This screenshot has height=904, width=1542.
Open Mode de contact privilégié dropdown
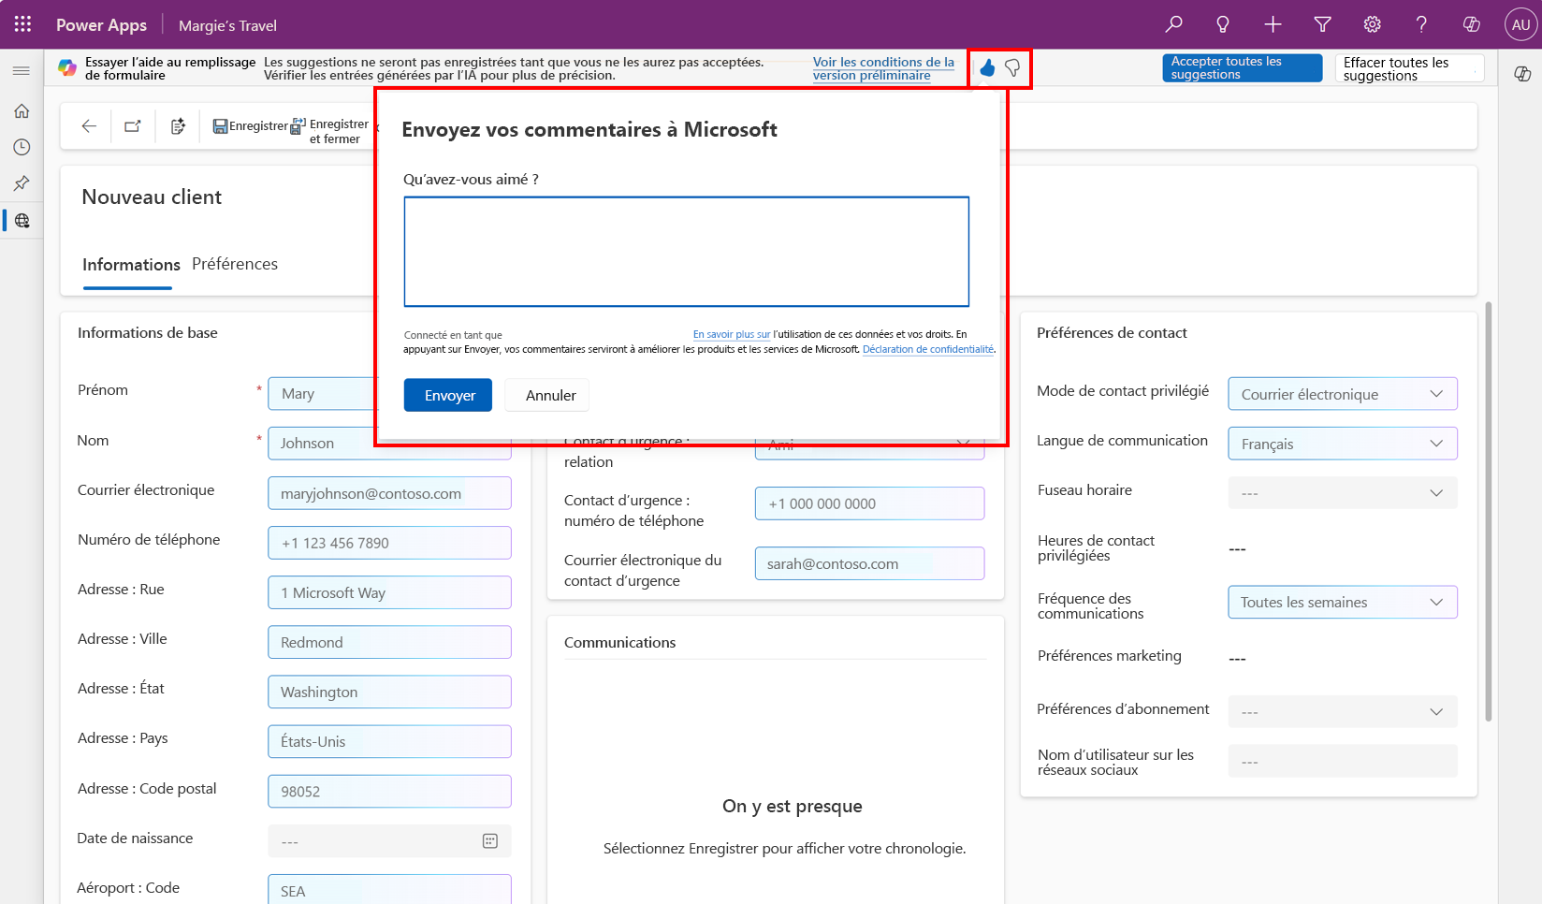[1342, 394]
